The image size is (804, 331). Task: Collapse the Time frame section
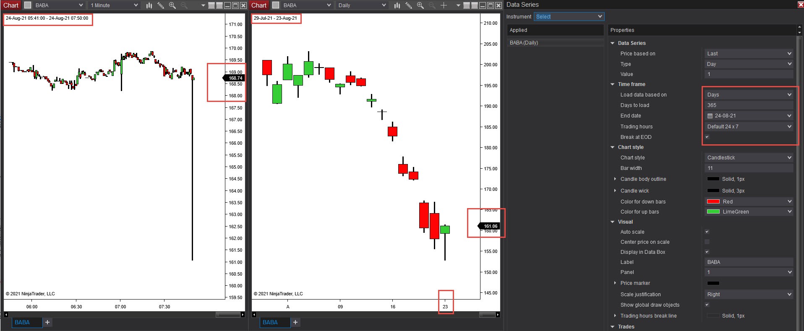click(x=613, y=84)
